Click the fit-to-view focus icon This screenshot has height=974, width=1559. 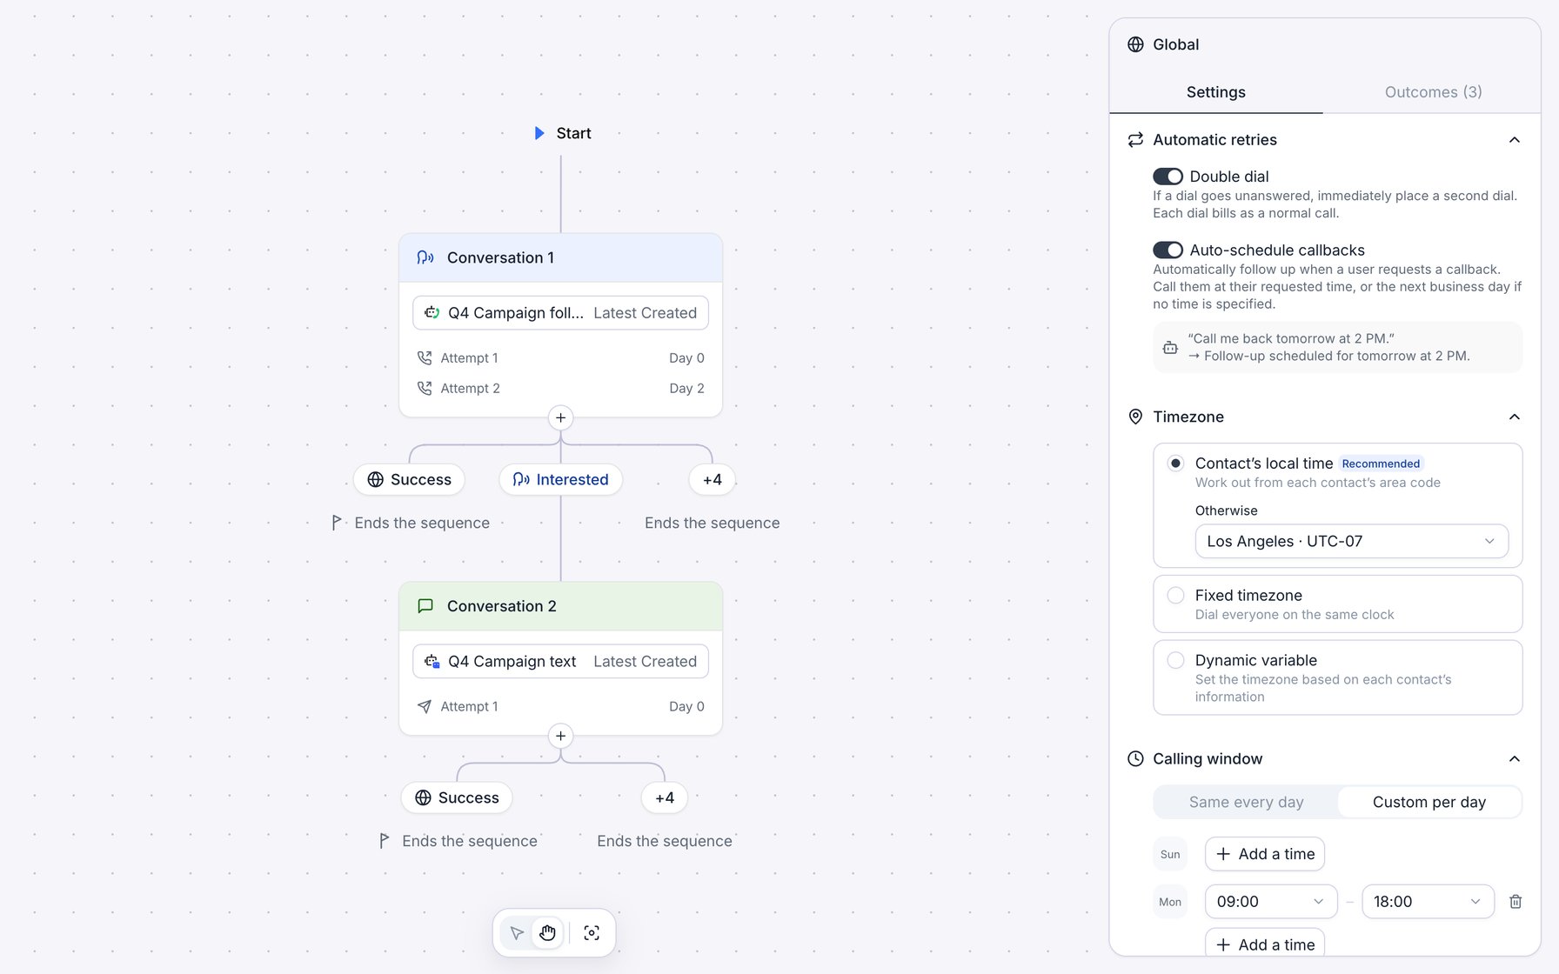click(x=592, y=933)
